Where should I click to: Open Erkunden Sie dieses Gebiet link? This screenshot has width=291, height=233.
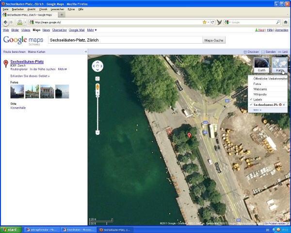(x=30, y=76)
